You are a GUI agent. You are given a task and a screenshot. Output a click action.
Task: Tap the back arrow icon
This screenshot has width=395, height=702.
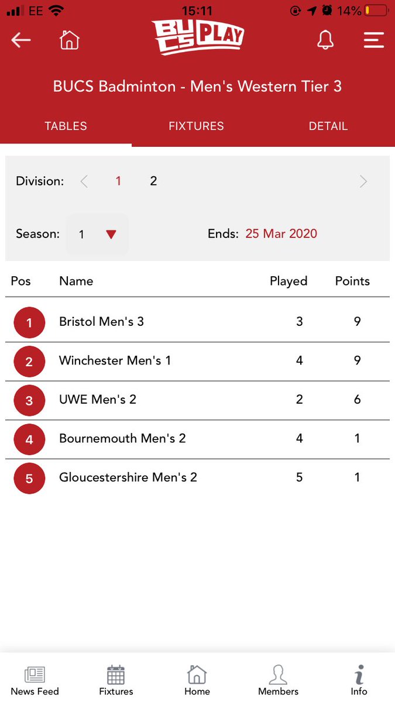click(21, 40)
